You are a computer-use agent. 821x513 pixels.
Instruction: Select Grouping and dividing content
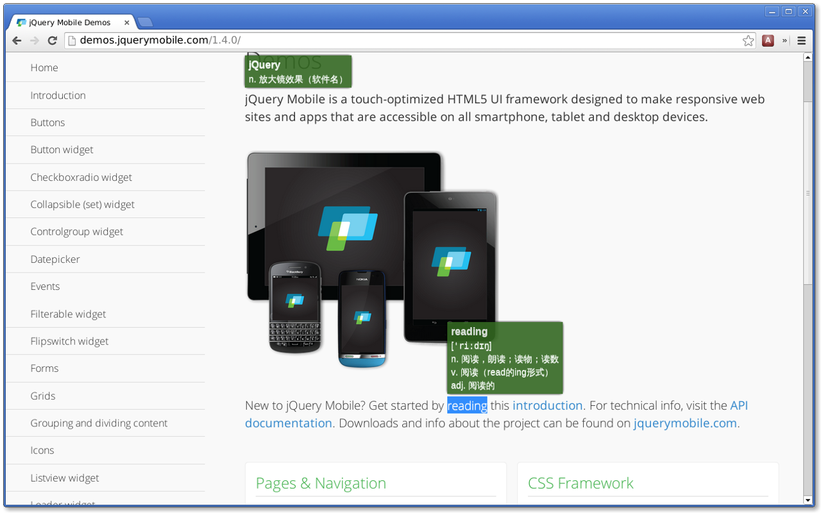tap(105, 423)
